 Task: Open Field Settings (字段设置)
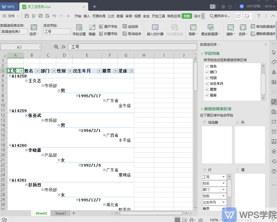pos(79,30)
